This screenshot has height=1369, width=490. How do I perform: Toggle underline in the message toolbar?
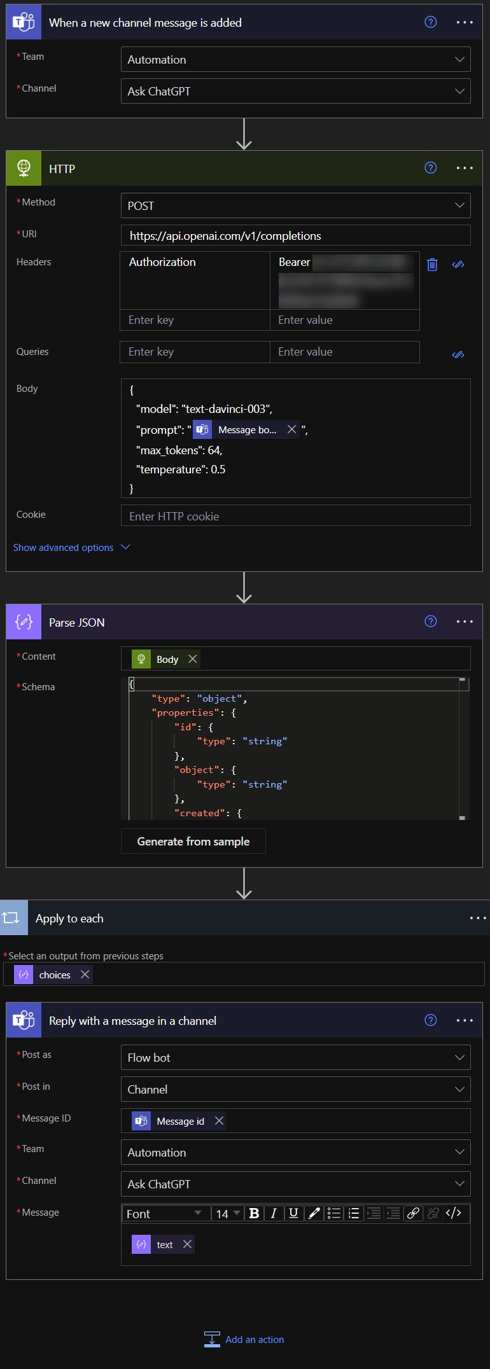(x=293, y=1213)
